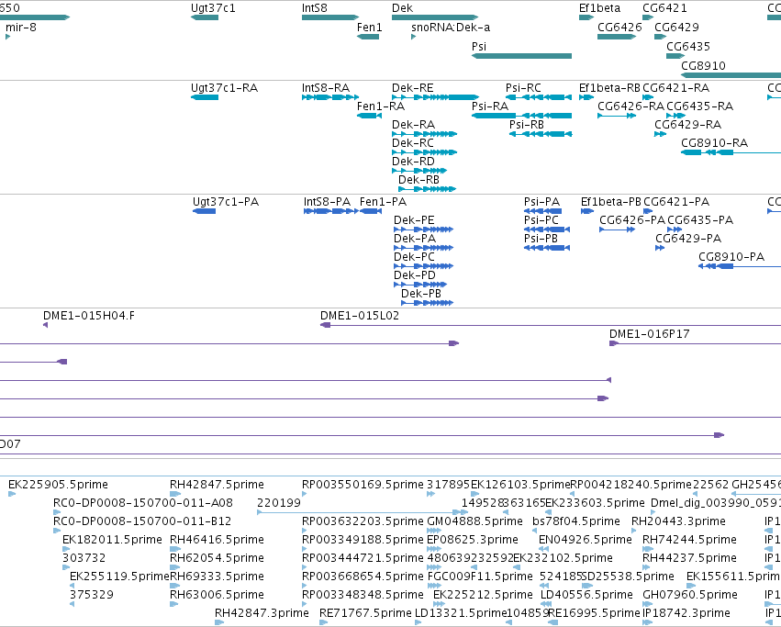This screenshot has width=781, height=627.
Task: Click the Dek-PA protein label
Action: coord(415,239)
